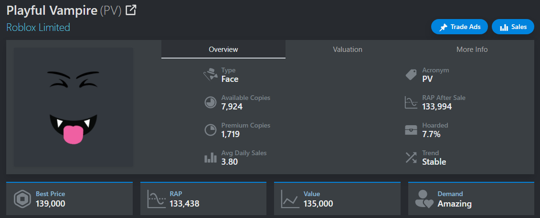Click the Playful Vampire title heading
Screen dimensions: 540x218
click(x=52, y=10)
